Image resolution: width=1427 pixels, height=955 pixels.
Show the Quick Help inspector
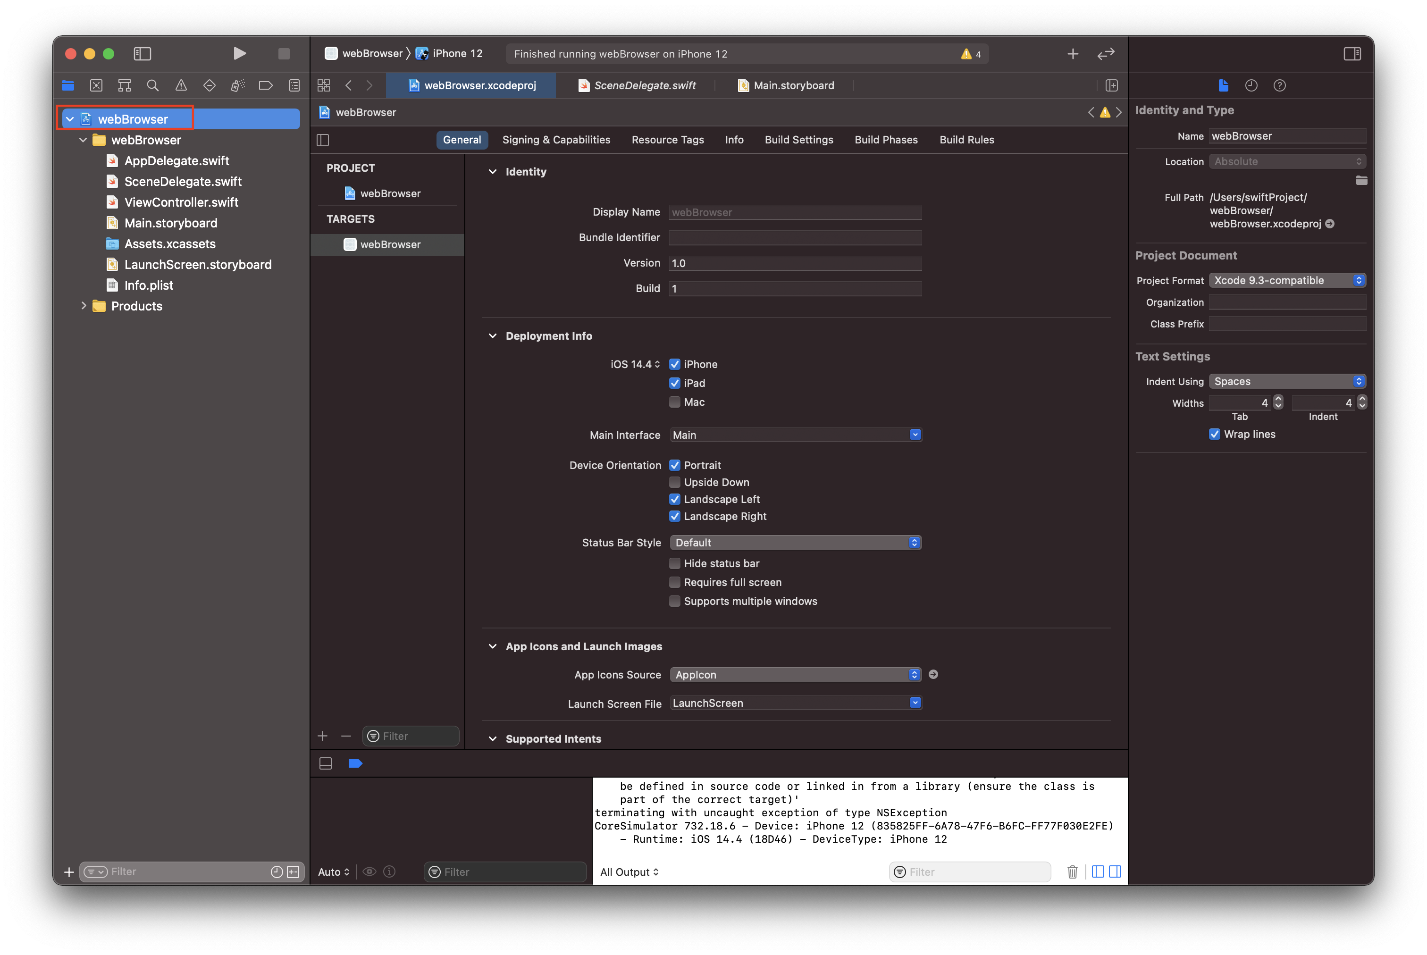pos(1280,85)
